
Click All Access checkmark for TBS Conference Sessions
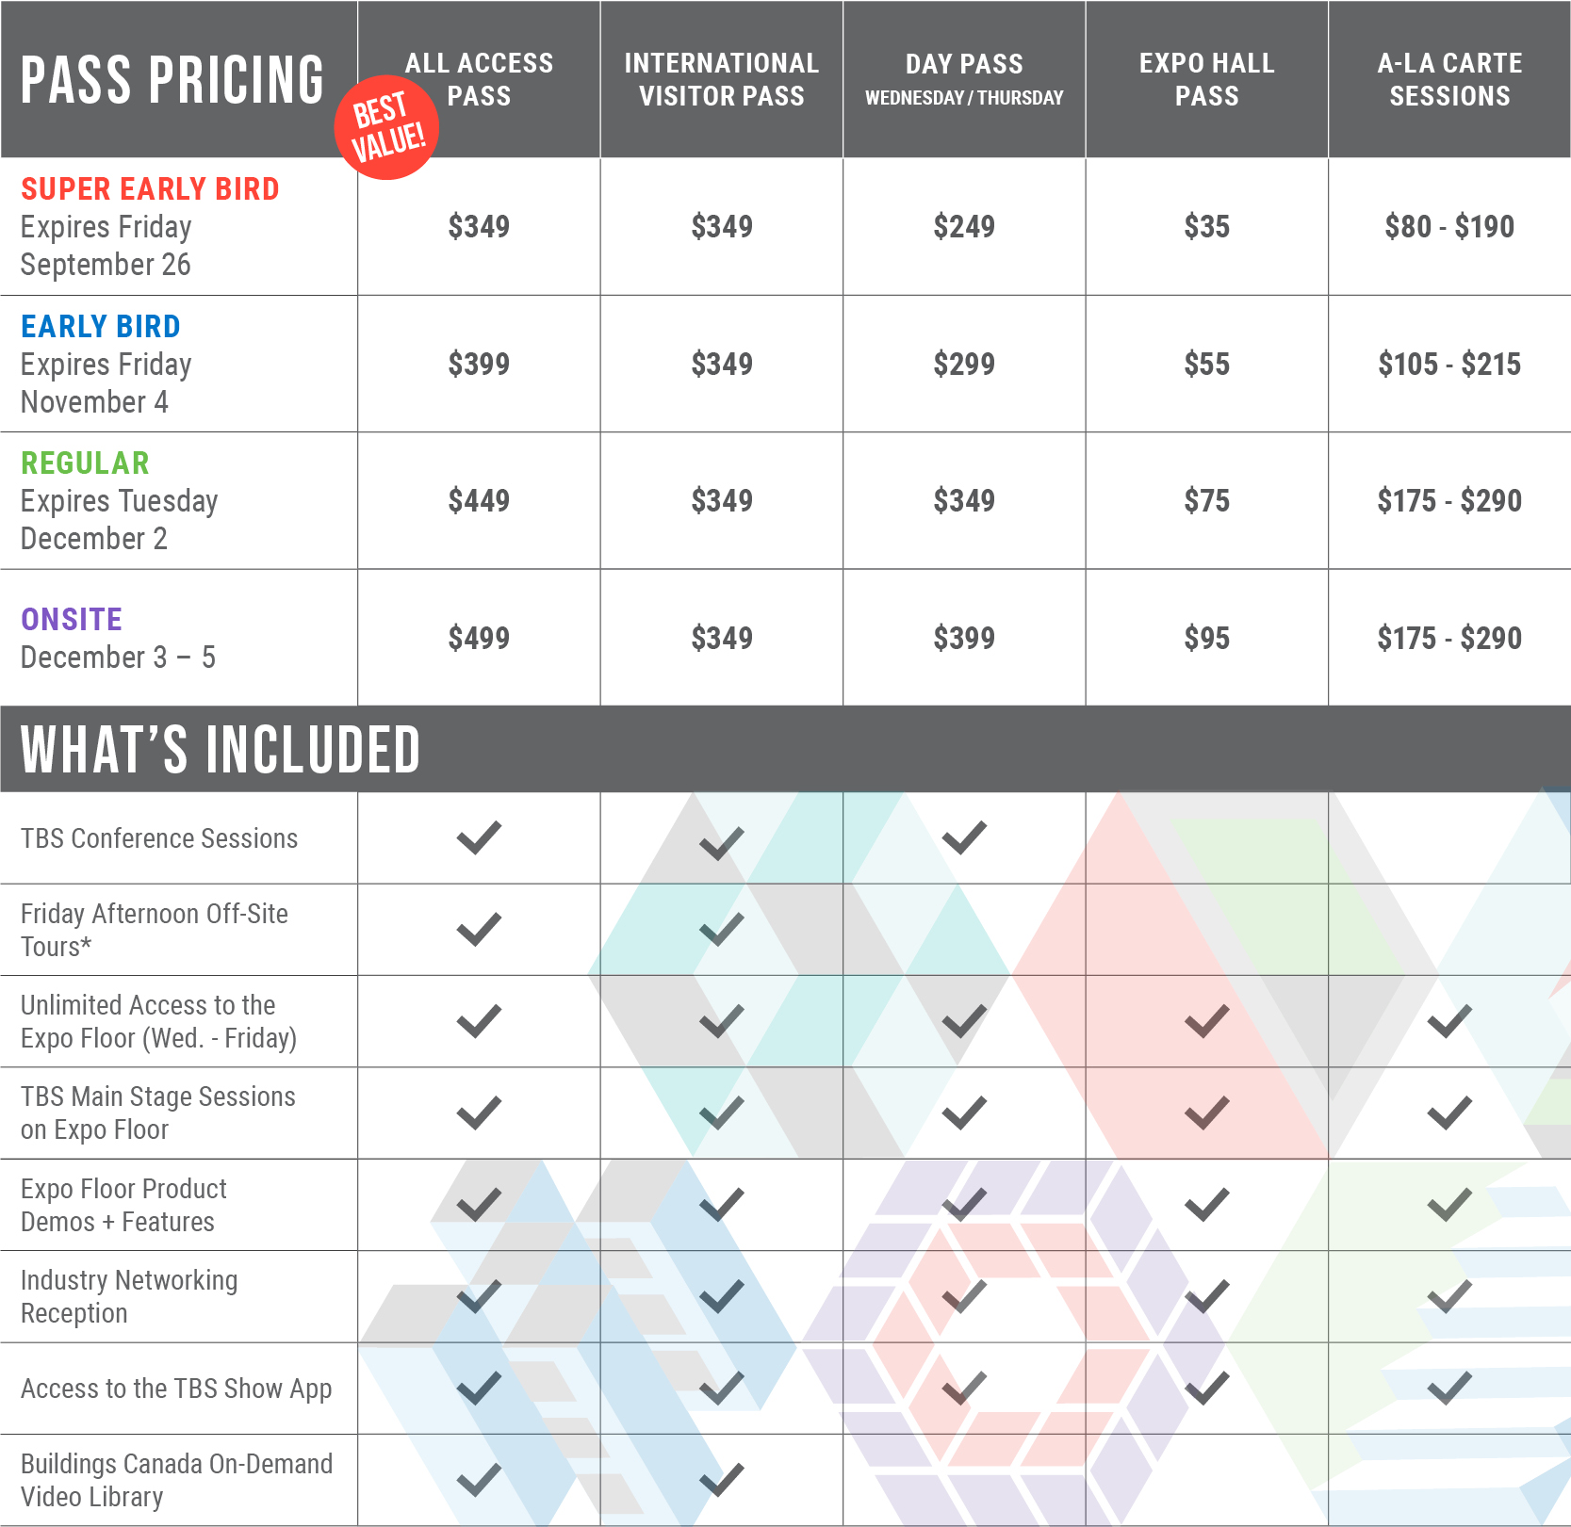(479, 837)
